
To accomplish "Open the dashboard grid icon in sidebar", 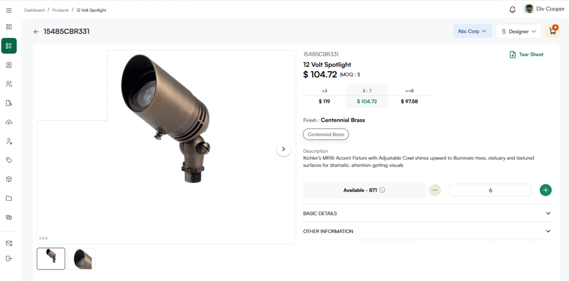I will click(9, 27).
